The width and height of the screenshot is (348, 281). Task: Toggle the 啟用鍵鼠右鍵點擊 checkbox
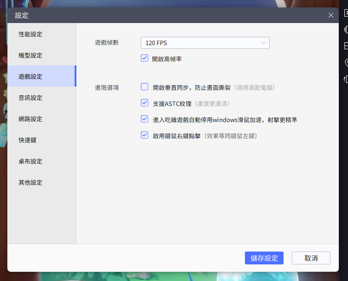click(145, 135)
